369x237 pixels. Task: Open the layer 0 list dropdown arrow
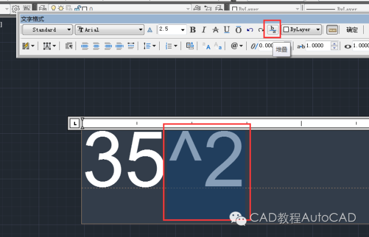[x=188, y=9]
